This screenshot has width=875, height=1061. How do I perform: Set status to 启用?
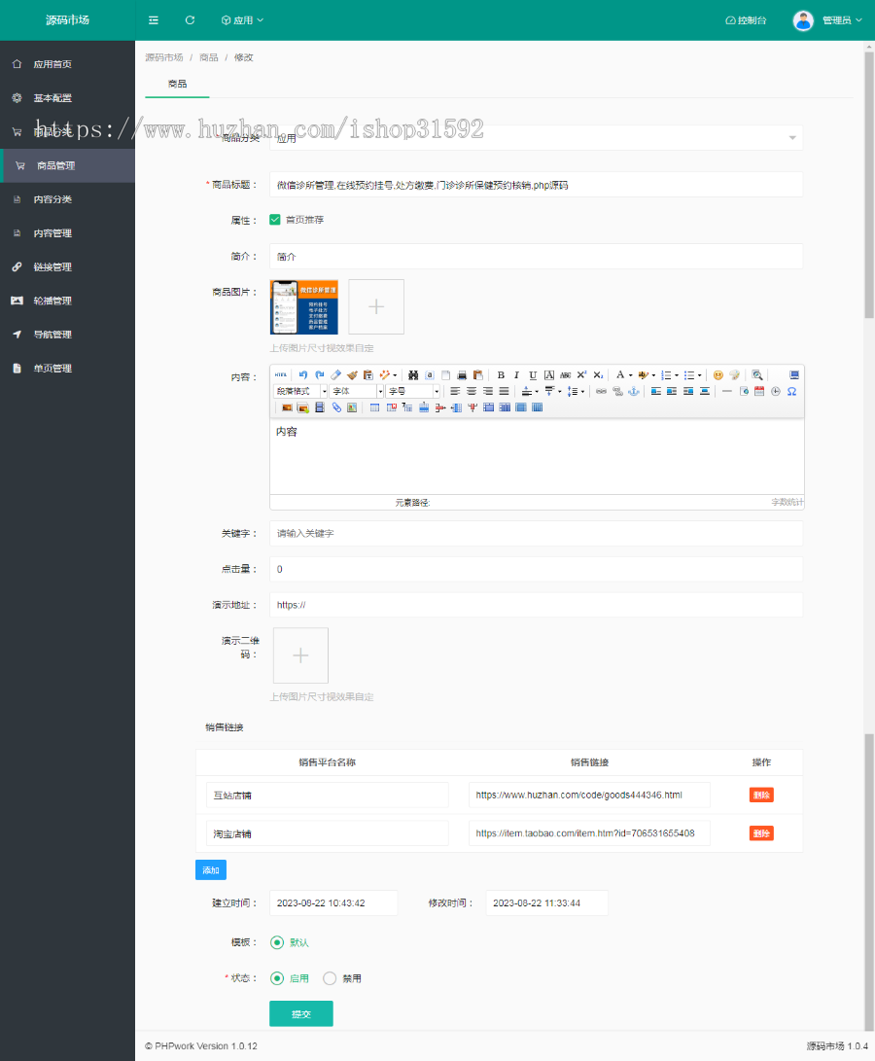(277, 978)
